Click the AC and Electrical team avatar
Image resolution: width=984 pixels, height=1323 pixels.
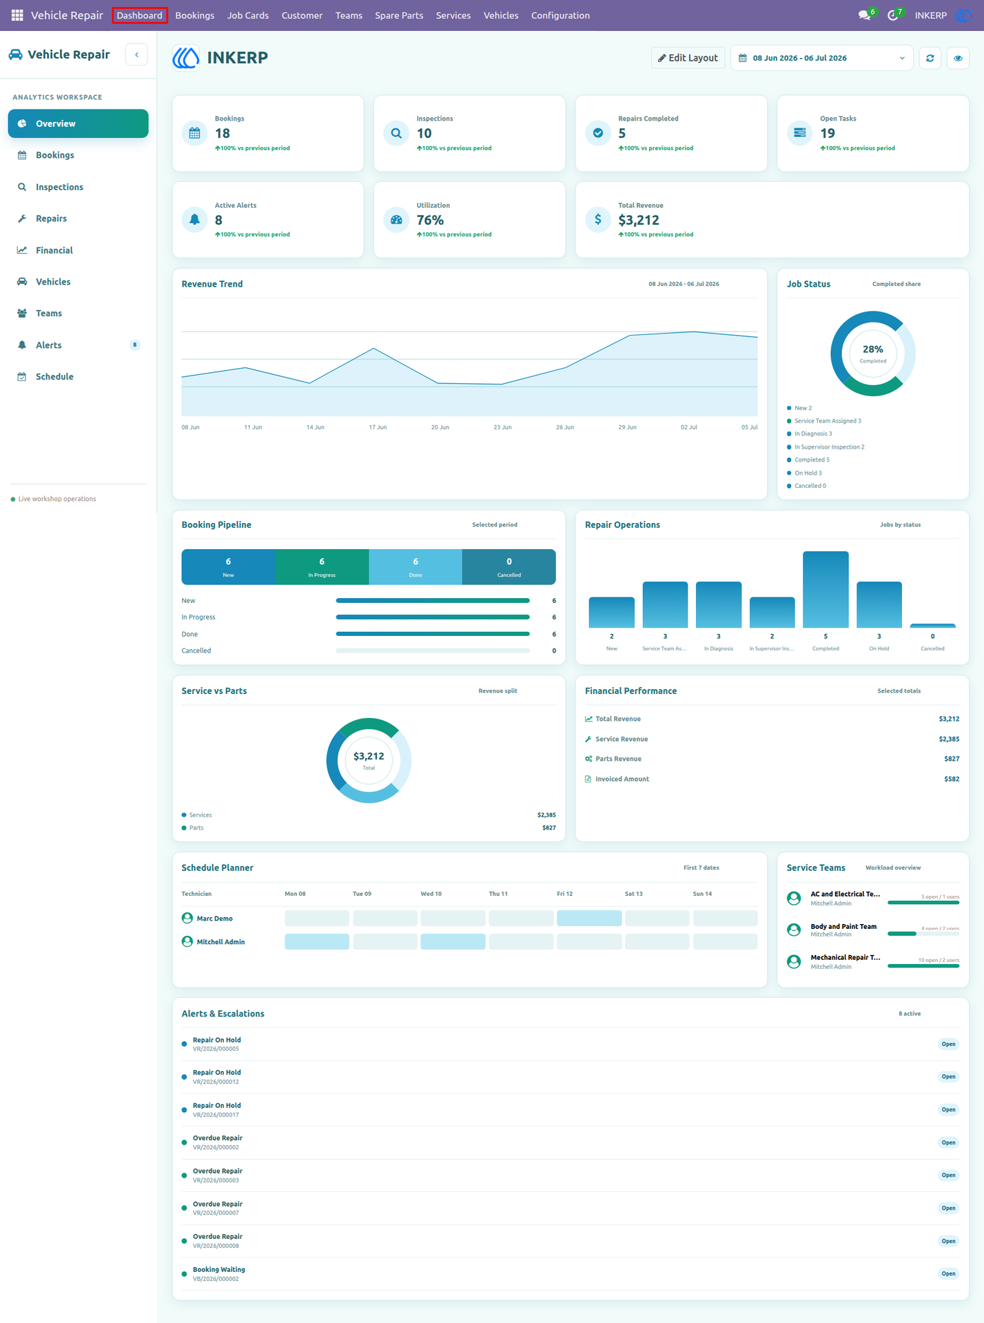click(x=794, y=898)
